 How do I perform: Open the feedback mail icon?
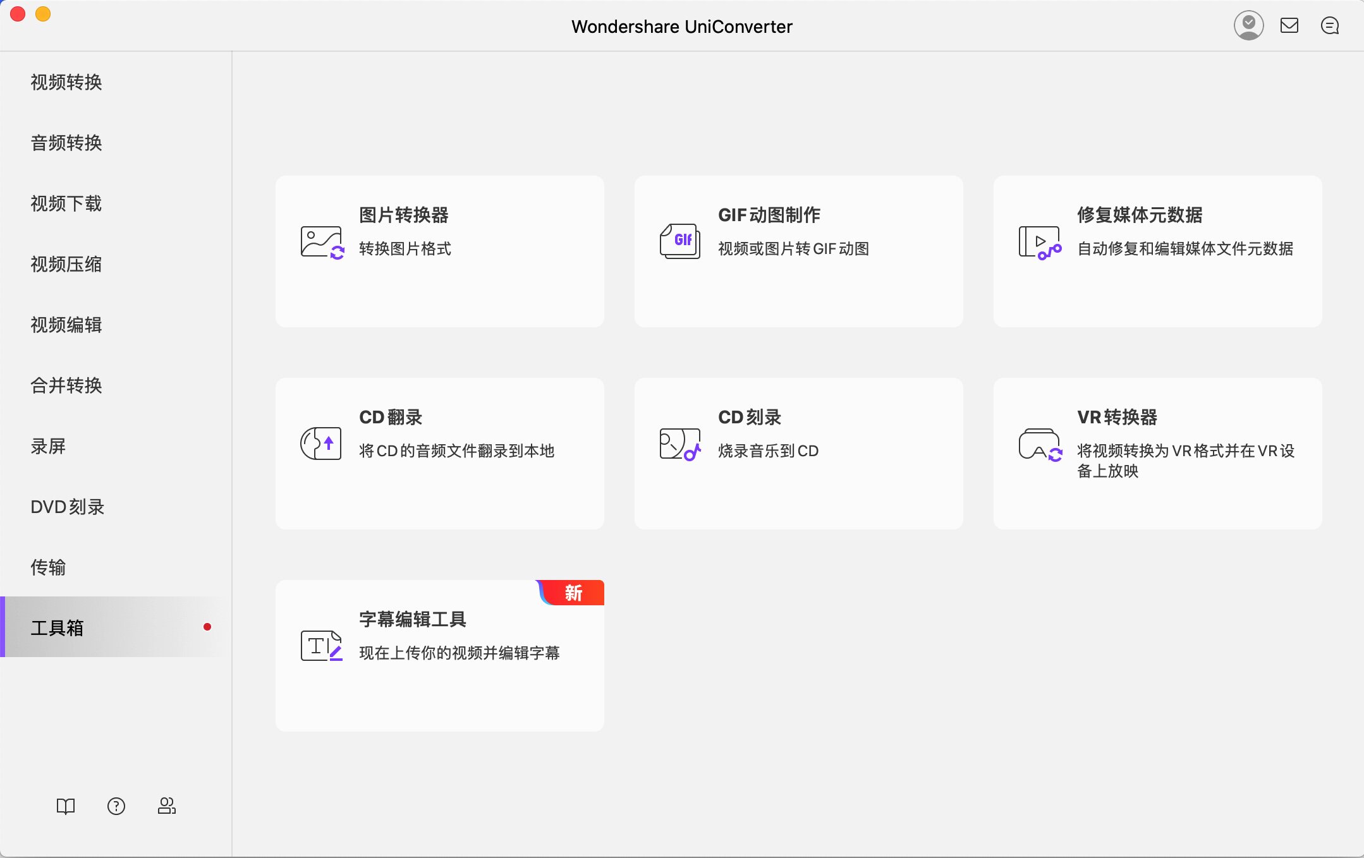pyautogui.click(x=1290, y=25)
